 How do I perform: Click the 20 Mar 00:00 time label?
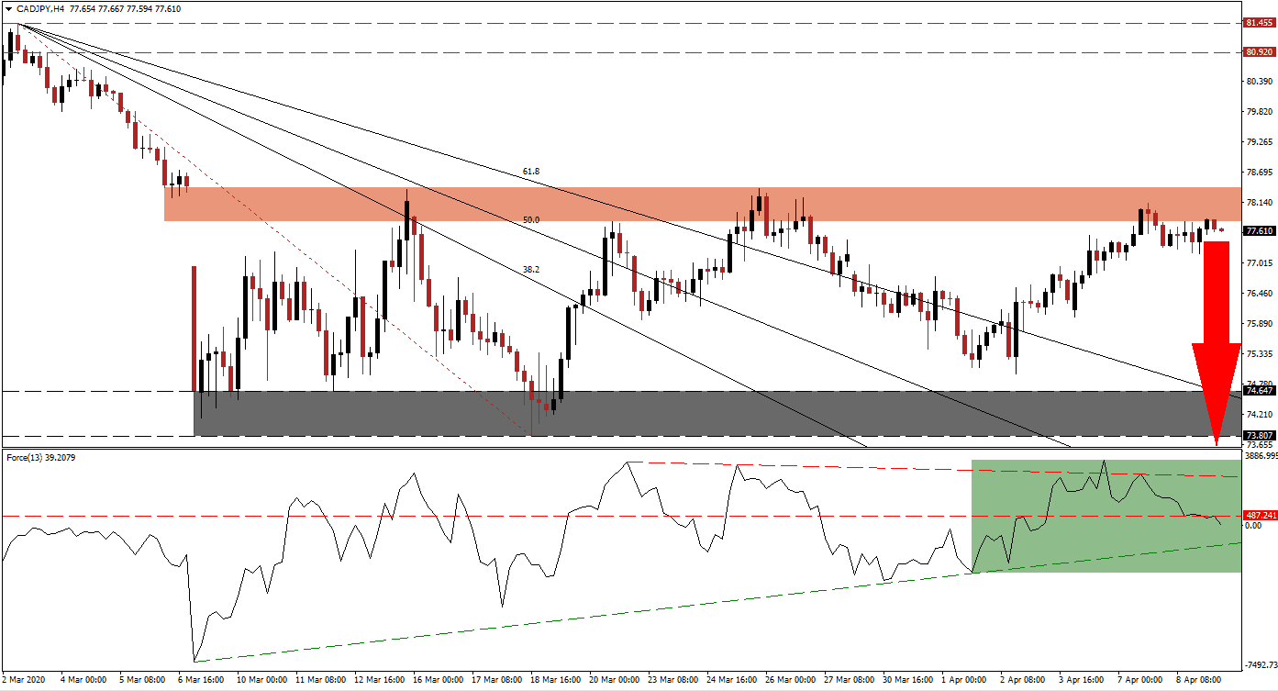pos(615,681)
